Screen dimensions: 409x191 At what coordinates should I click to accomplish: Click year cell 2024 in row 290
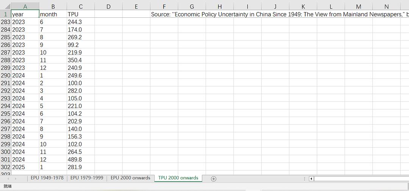(25, 75)
